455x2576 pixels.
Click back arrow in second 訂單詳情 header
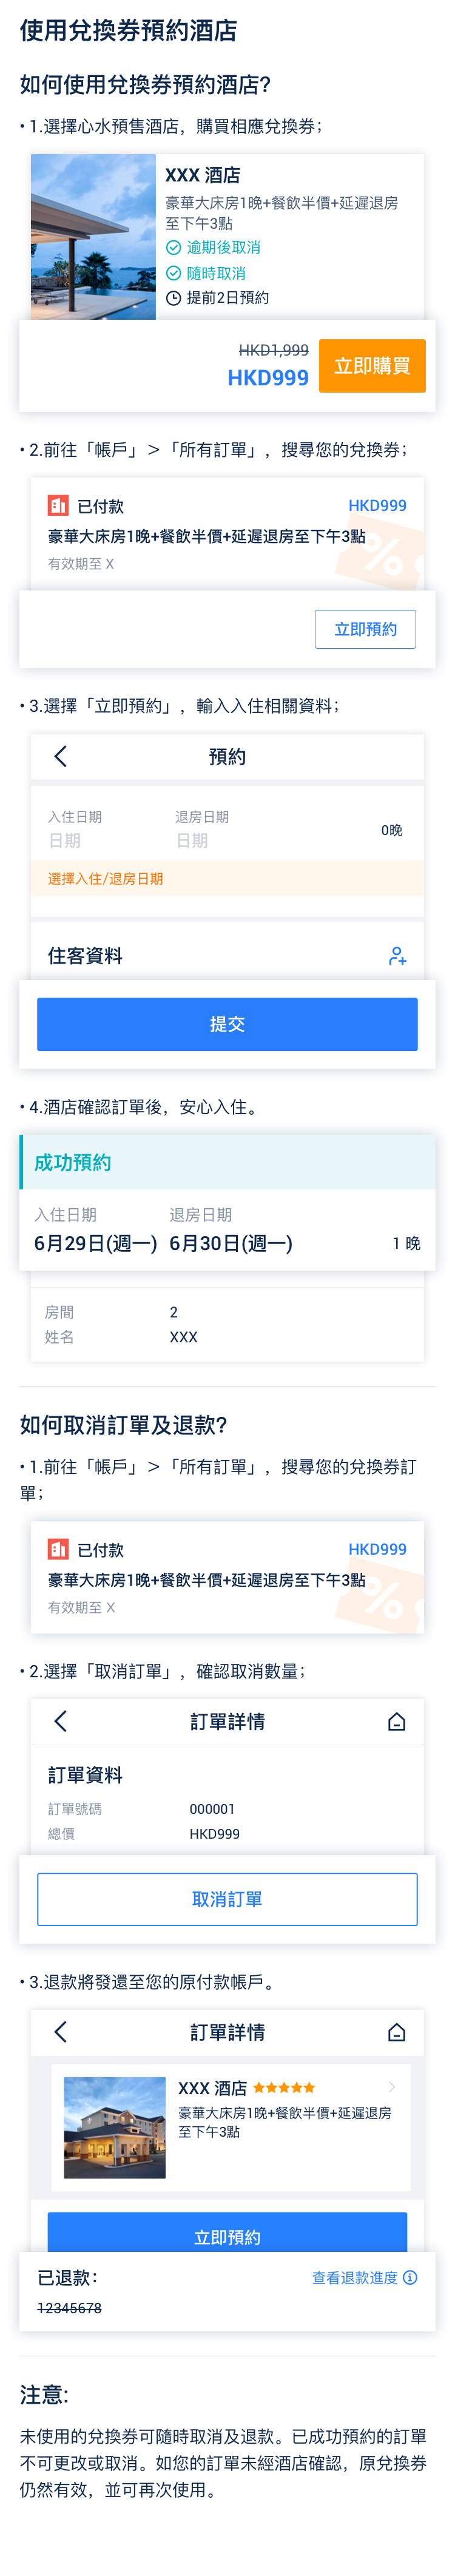click(x=60, y=2031)
